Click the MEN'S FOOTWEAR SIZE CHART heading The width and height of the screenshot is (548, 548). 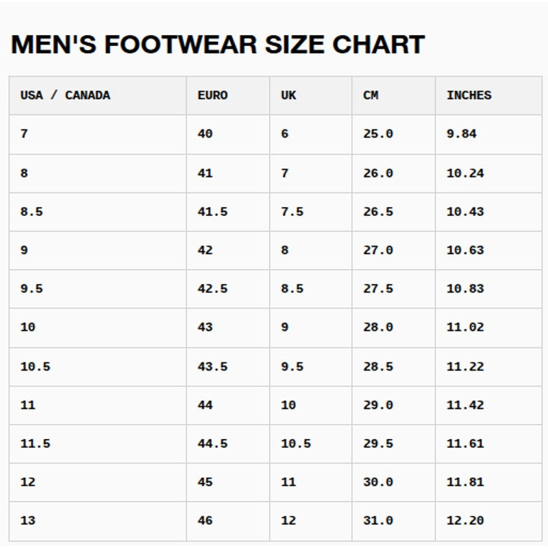pos(218,45)
